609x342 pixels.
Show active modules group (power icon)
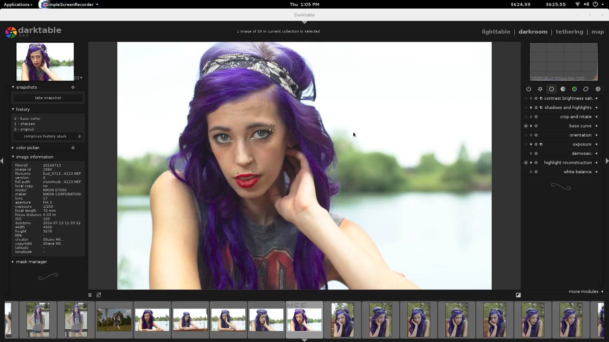(528, 89)
